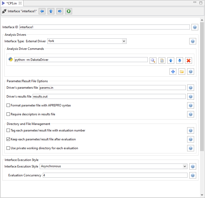
Task: Open folder icon to add driver file
Action: 182,71
